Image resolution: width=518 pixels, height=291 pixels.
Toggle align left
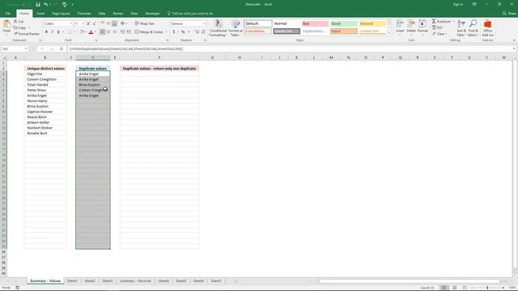(x=103, y=32)
